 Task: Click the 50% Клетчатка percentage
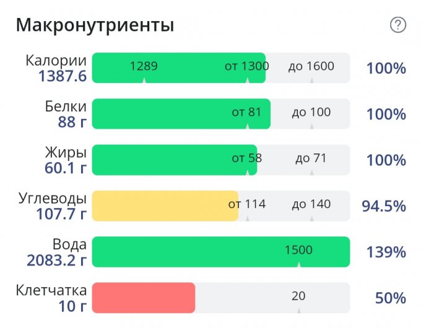pos(390,298)
